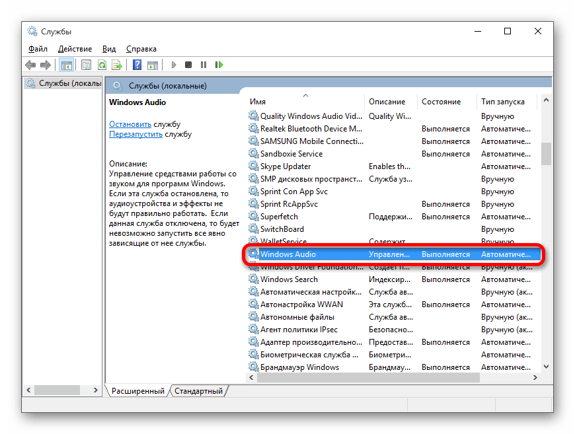Click the Refresh toolbar icon

[x=102, y=65]
